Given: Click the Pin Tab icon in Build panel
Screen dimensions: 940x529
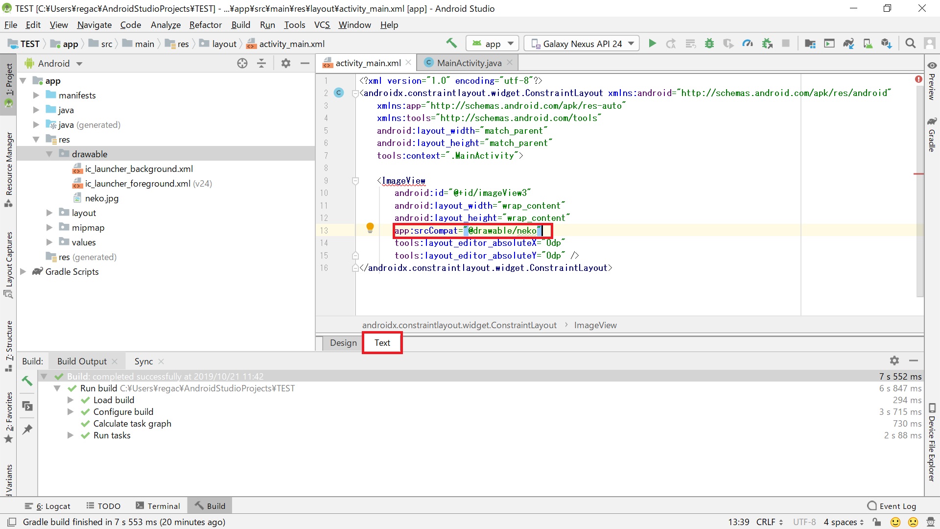Looking at the screenshot, I should click(x=27, y=430).
